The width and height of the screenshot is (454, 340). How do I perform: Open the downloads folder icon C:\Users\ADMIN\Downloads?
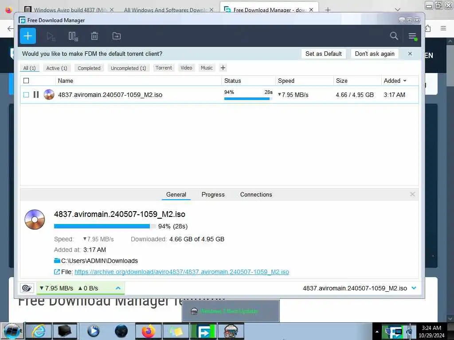tap(57, 260)
